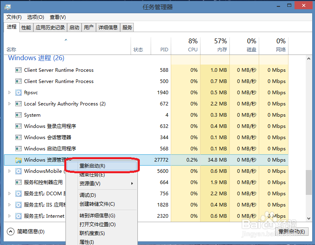
Task: Expand the WindowsMobile process group
Action: click(9, 171)
